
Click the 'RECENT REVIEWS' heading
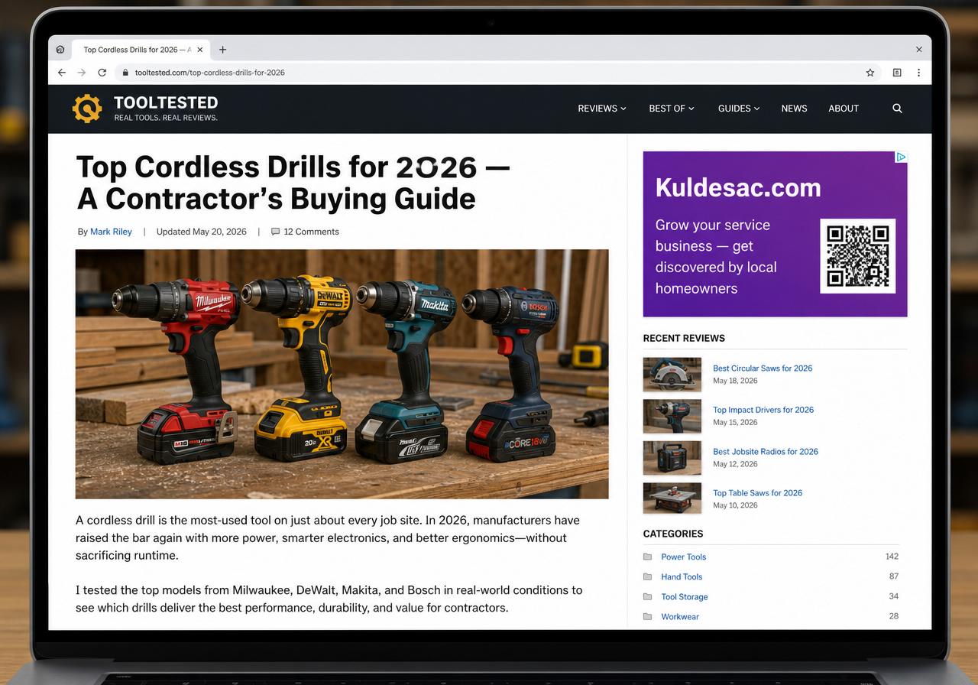[x=684, y=338]
